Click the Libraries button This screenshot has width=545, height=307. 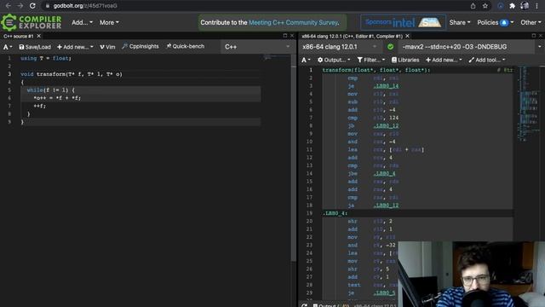405,60
